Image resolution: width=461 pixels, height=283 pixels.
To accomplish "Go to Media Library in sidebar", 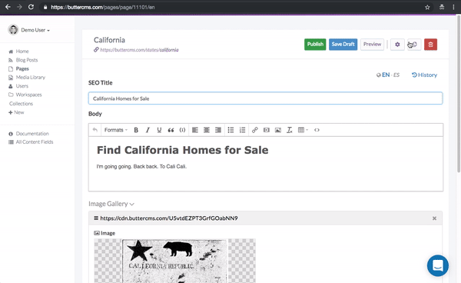I will [x=30, y=78].
